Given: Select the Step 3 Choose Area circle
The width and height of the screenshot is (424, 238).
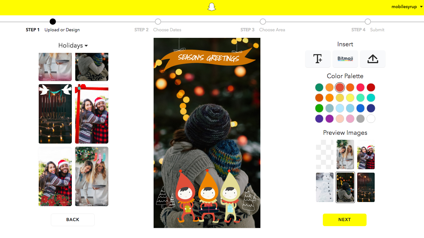Looking at the screenshot, I should [x=263, y=22].
